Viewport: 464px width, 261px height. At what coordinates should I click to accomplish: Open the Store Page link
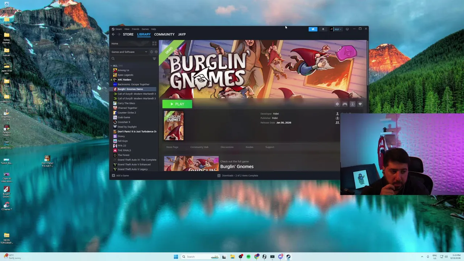172,147
